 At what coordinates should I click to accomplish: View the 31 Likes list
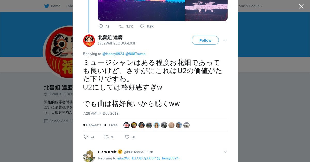click(111, 125)
